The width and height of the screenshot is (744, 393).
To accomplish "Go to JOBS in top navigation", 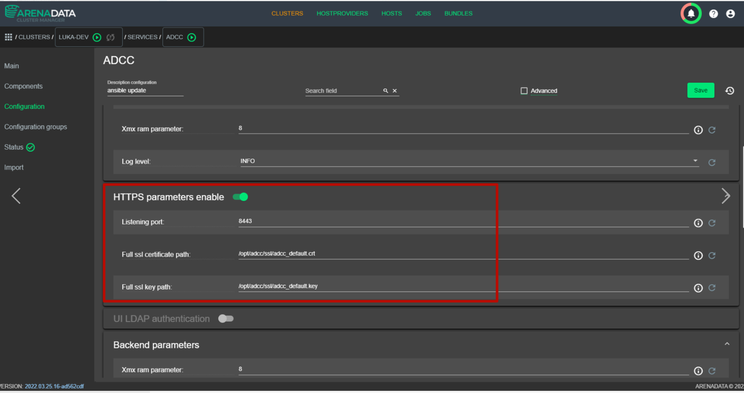I will coord(423,13).
